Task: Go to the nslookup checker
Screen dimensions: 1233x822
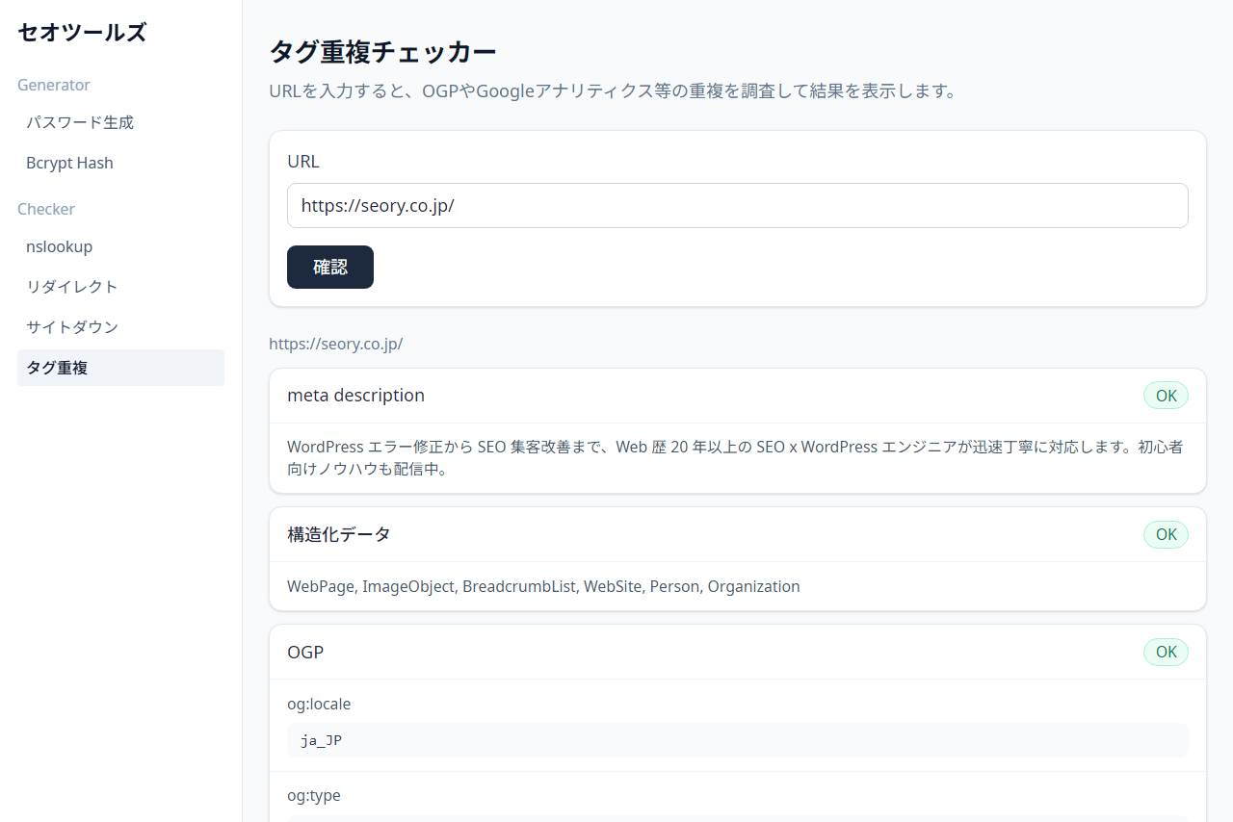Action: point(60,247)
